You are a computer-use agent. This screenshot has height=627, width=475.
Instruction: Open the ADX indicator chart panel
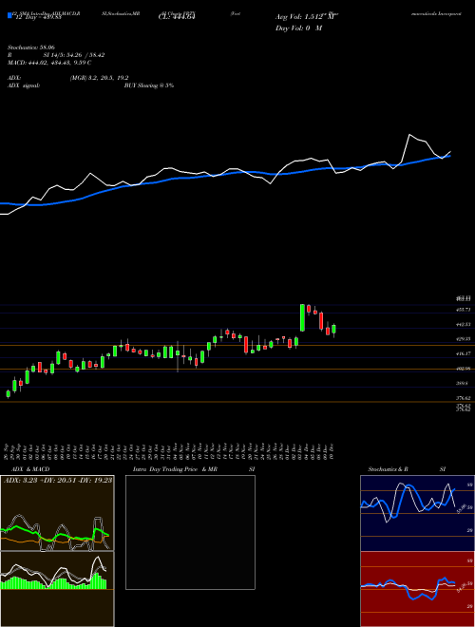[57, 513]
